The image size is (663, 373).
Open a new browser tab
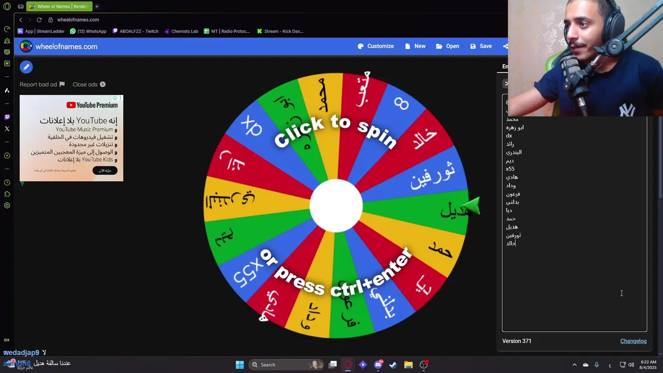point(96,6)
